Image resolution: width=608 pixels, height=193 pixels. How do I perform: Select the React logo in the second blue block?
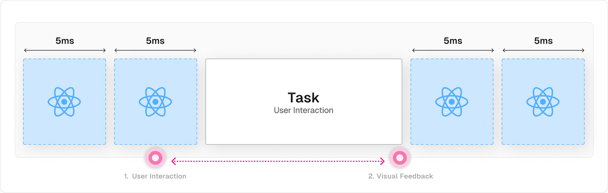click(x=155, y=102)
